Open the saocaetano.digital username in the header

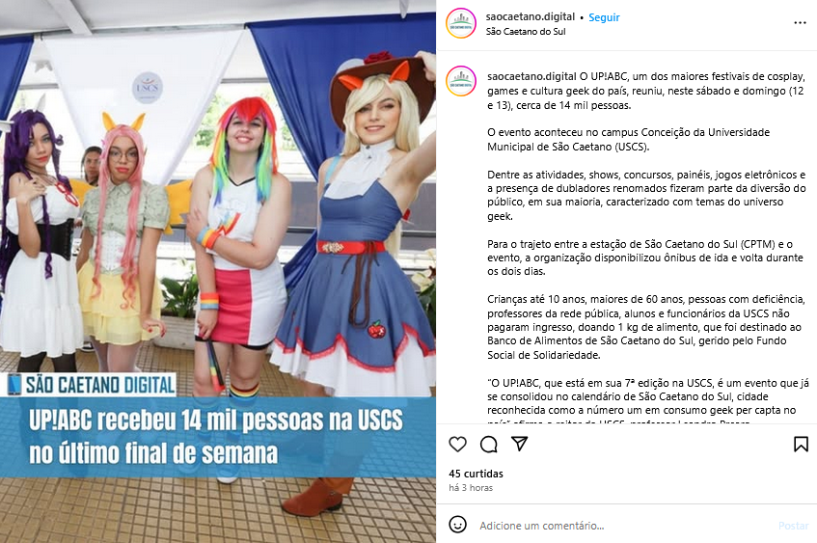click(530, 16)
